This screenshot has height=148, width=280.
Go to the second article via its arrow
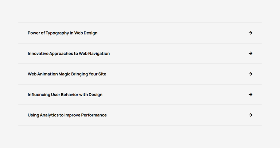click(x=250, y=53)
